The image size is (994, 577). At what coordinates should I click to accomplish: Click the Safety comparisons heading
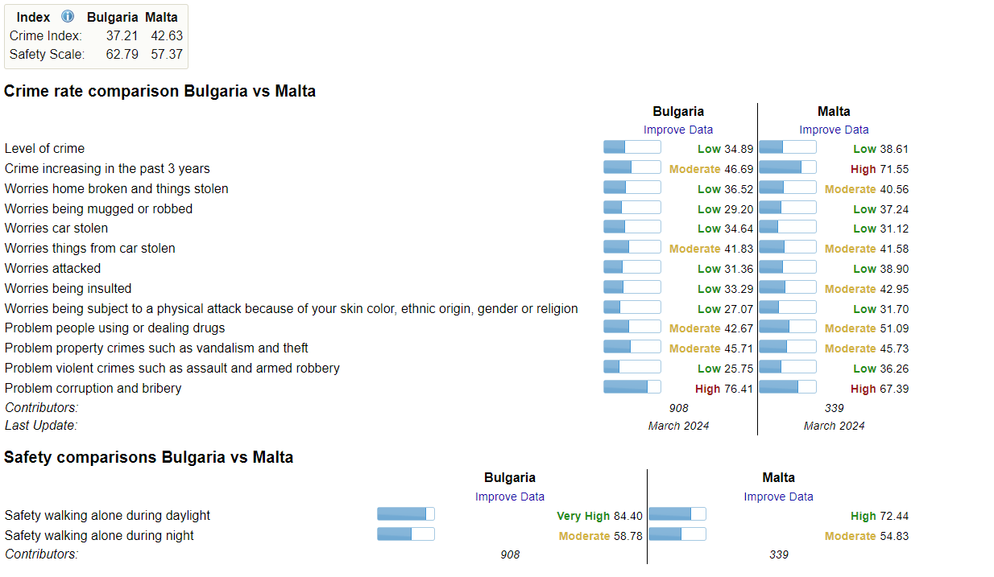point(148,457)
